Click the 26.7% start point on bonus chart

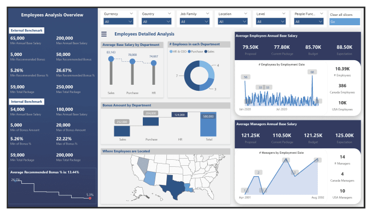click(15, 181)
